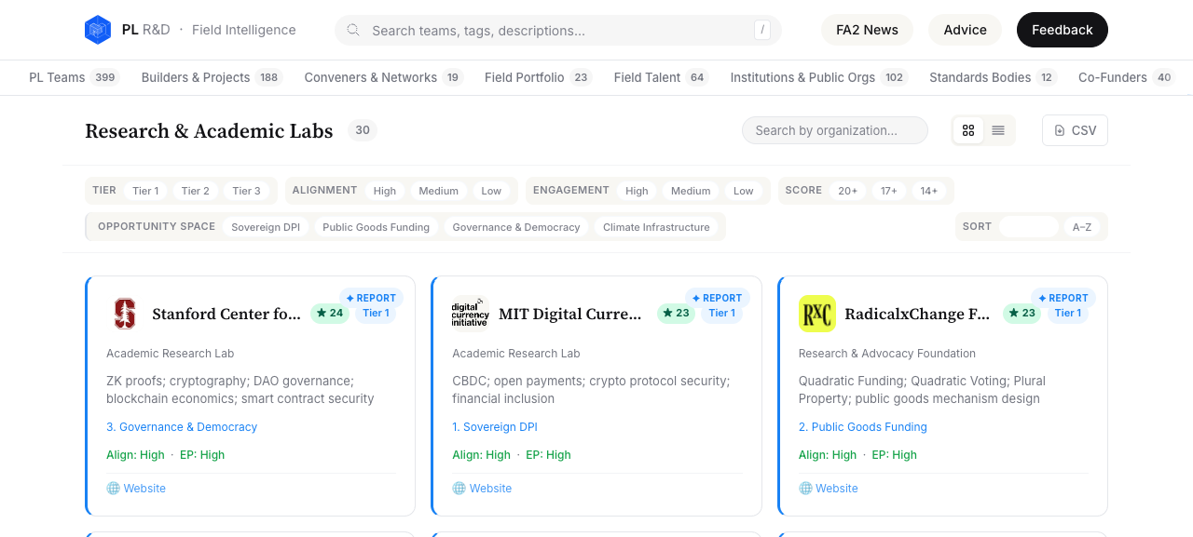The width and height of the screenshot is (1193, 537).
Task: Open MIT Digital Currency card title
Action: 570,314
